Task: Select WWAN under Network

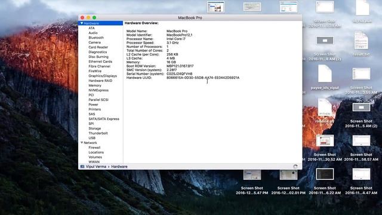Action: (94, 162)
